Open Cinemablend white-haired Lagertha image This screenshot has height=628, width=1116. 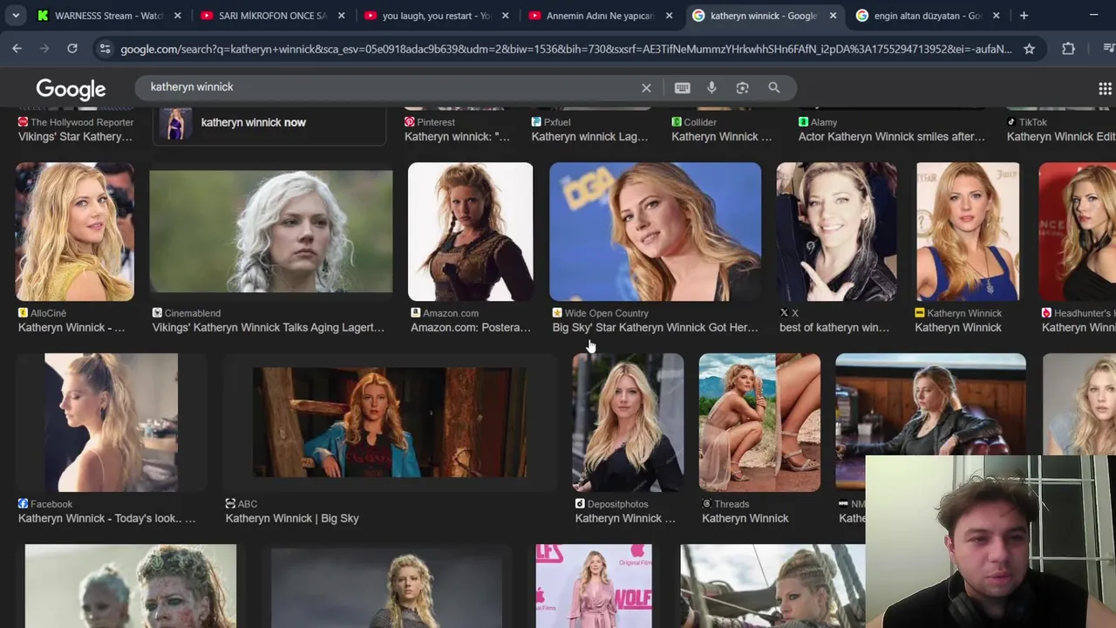tap(270, 231)
